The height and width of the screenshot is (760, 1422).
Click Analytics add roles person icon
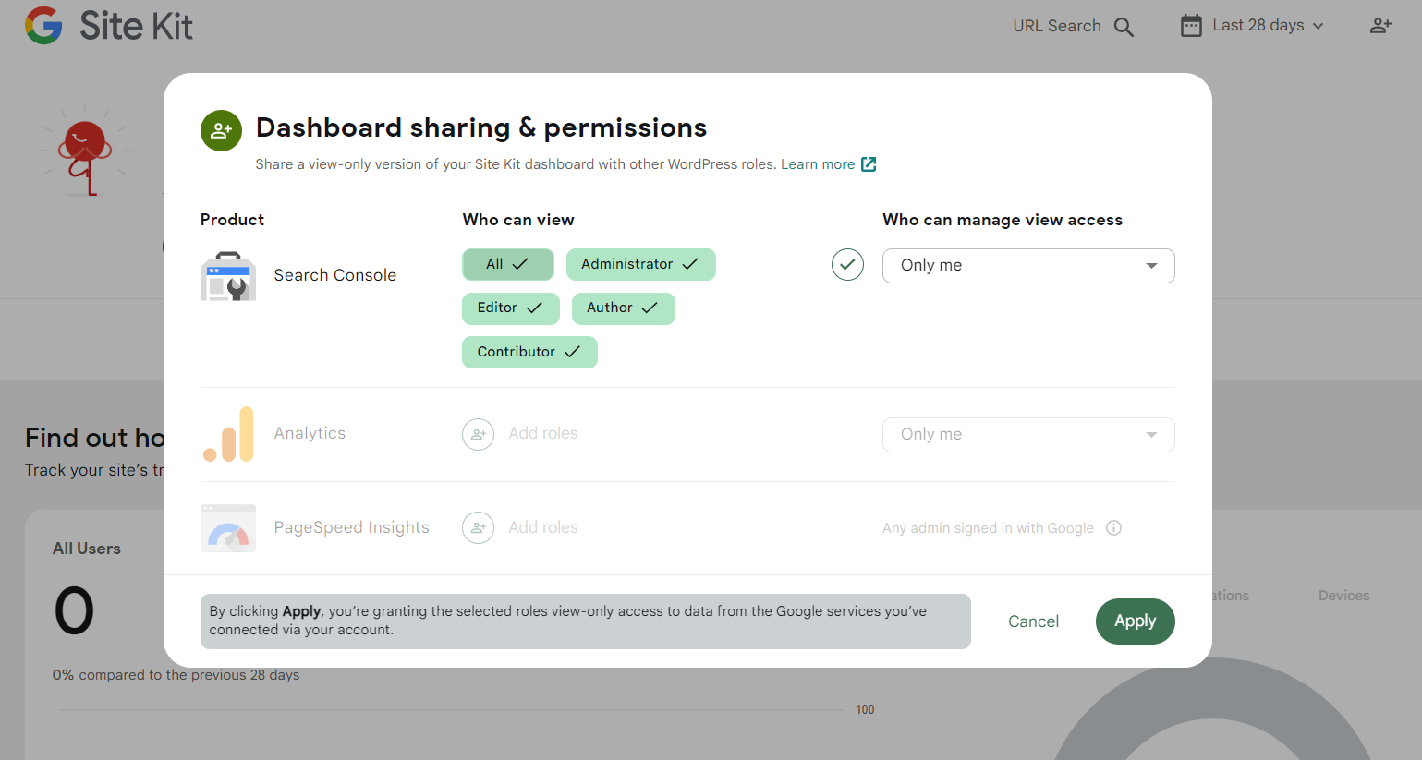[478, 434]
